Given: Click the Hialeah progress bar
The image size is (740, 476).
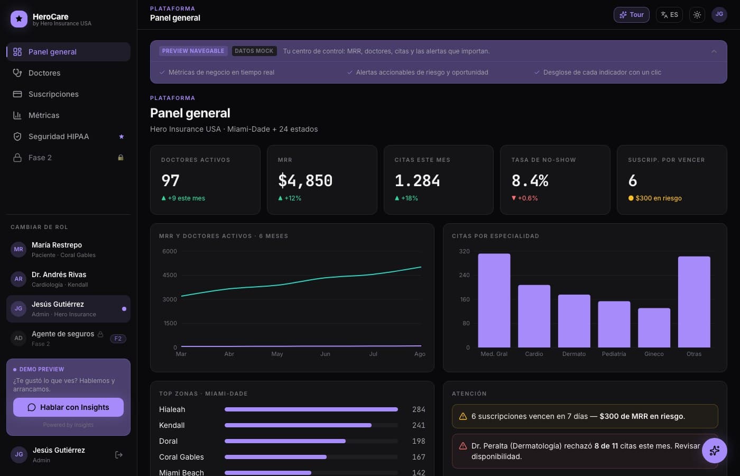Looking at the screenshot, I should tap(311, 409).
